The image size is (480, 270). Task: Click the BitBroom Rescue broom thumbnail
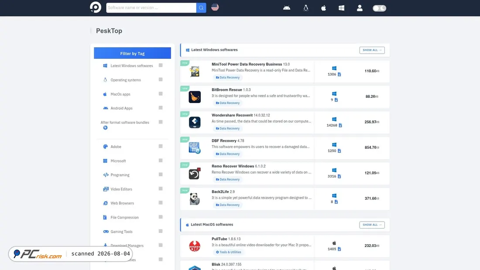tap(194, 97)
